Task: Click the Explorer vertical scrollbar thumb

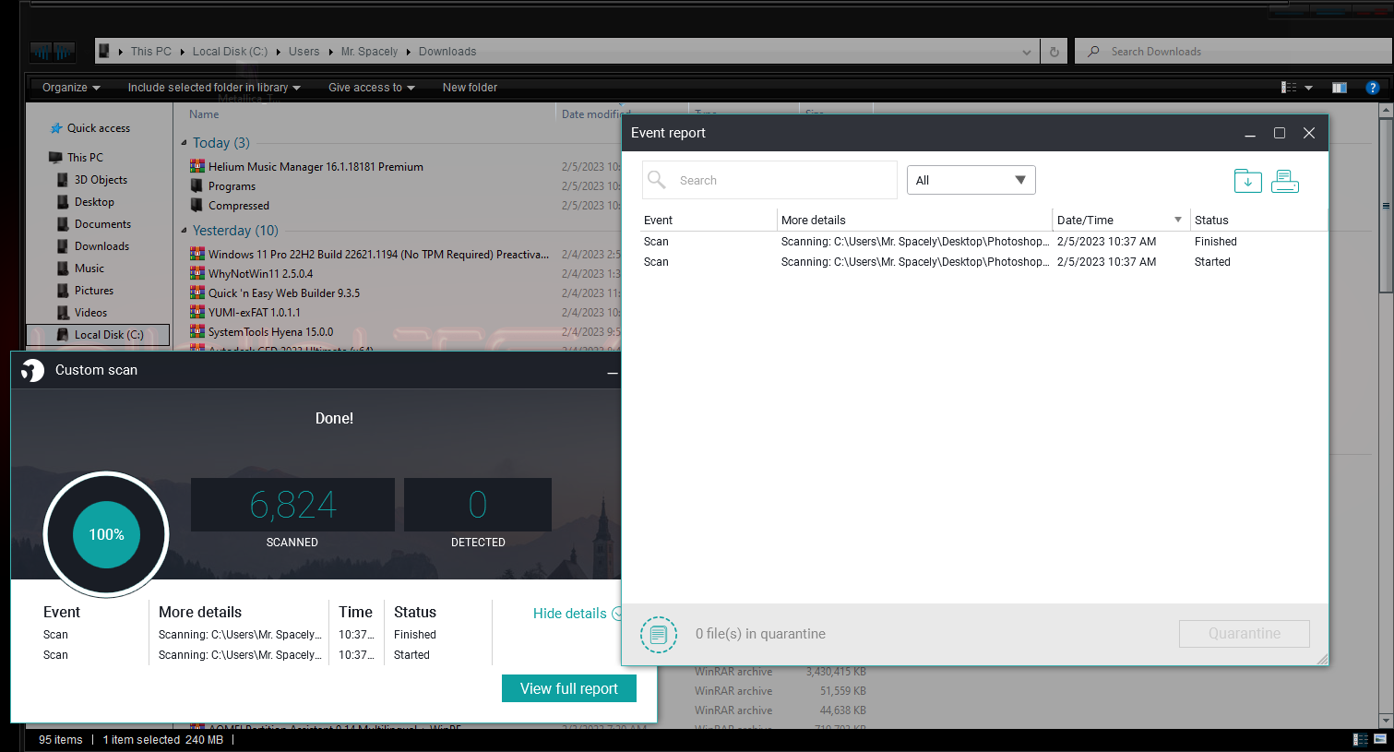Action: tap(1386, 206)
